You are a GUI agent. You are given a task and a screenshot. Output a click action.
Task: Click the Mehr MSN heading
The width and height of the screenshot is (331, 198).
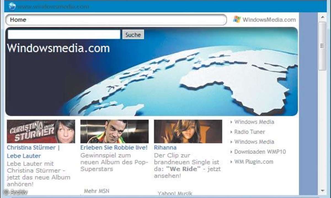coord(97,191)
